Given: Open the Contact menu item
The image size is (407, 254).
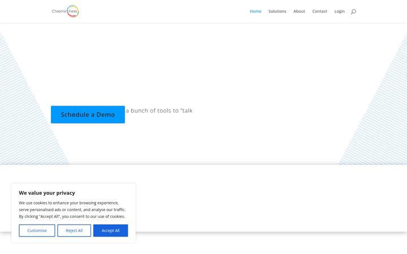Looking at the screenshot, I should coord(319,11).
